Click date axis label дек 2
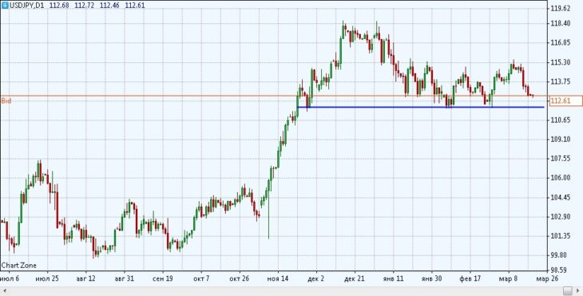The width and height of the screenshot is (583, 296). click(x=315, y=278)
